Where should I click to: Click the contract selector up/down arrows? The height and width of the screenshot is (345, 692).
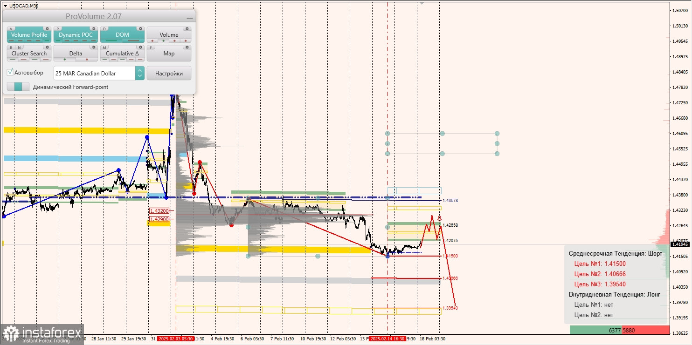pos(140,73)
